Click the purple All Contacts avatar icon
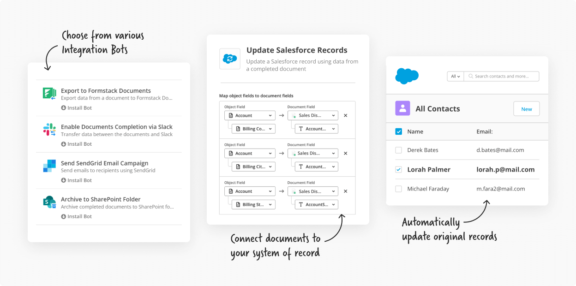Screen dimensions: 576x286 (402, 108)
